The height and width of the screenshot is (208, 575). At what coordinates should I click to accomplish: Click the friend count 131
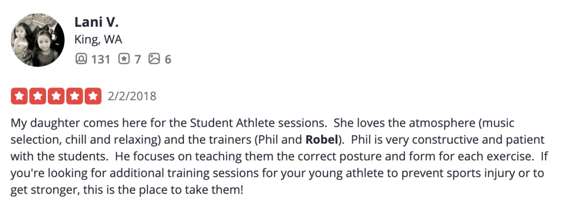pos(101,59)
